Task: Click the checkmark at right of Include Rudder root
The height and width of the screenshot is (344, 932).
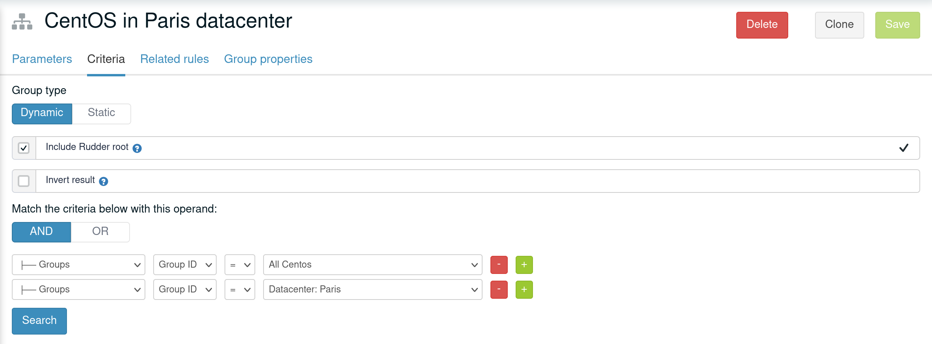Action: [904, 148]
